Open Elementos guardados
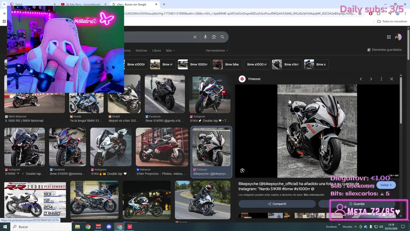 [x=384, y=50]
